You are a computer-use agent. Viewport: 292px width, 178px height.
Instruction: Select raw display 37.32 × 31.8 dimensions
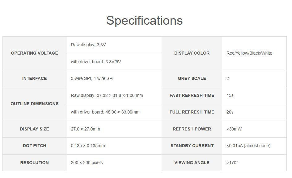click(107, 95)
